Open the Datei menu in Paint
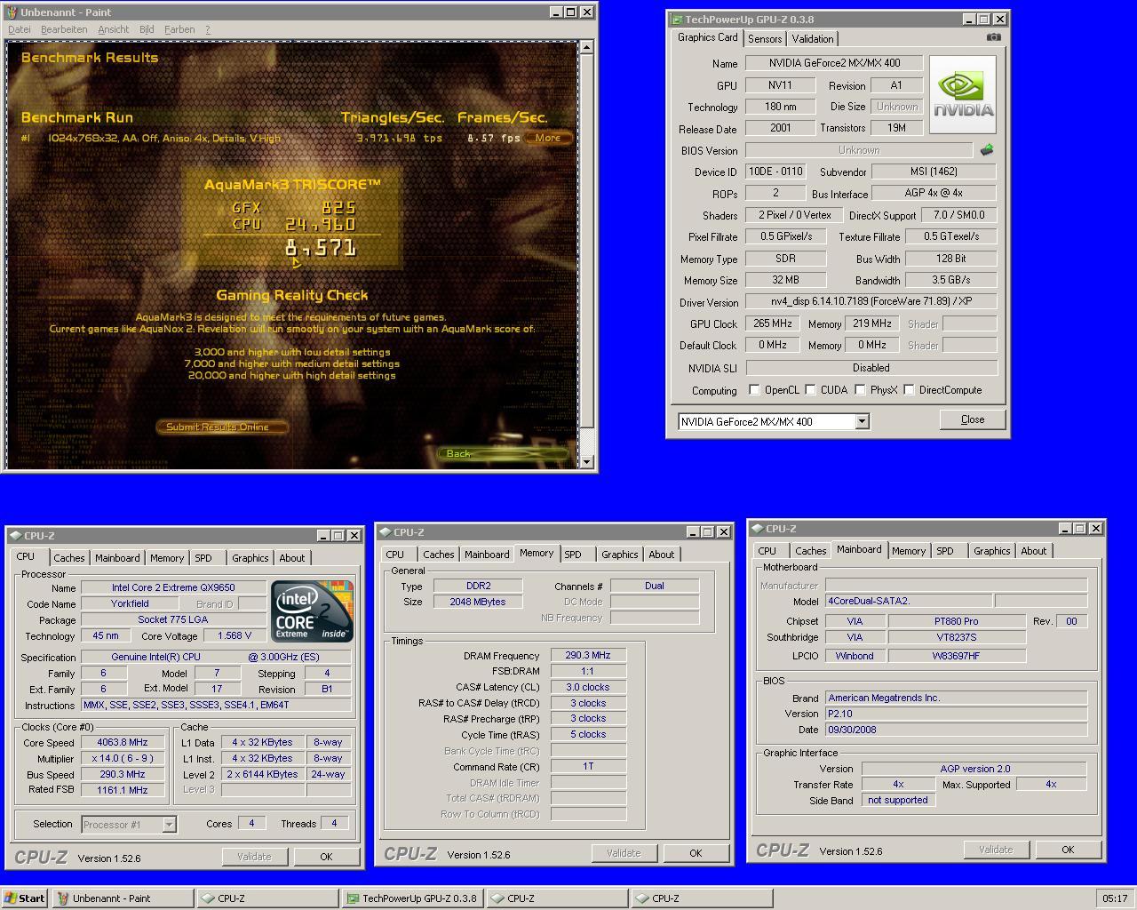 click(x=20, y=29)
